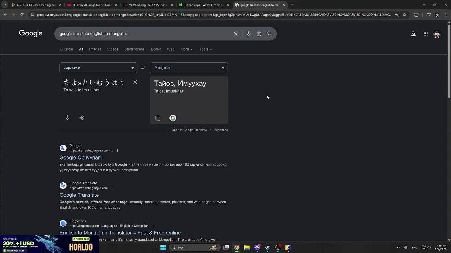Open File Explorer from the taskbar
This screenshot has height=253, width=451.
pos(247,247)
